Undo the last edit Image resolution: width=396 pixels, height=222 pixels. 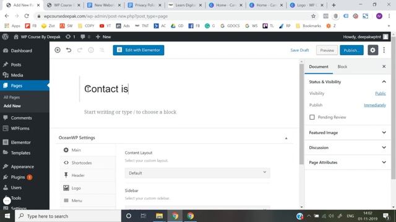pos(69,50)
